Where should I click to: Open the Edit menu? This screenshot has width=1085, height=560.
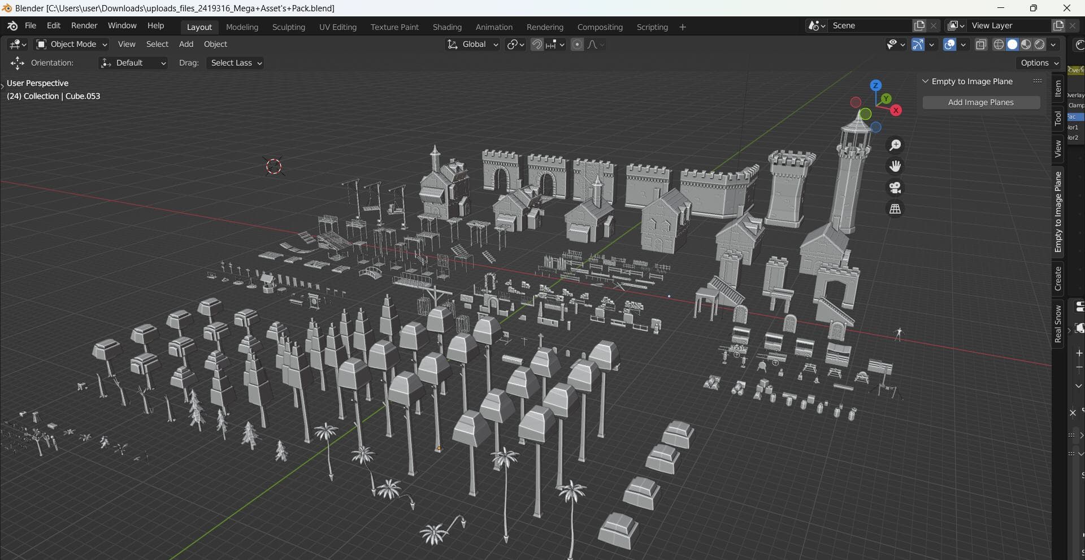click(54, 25)
